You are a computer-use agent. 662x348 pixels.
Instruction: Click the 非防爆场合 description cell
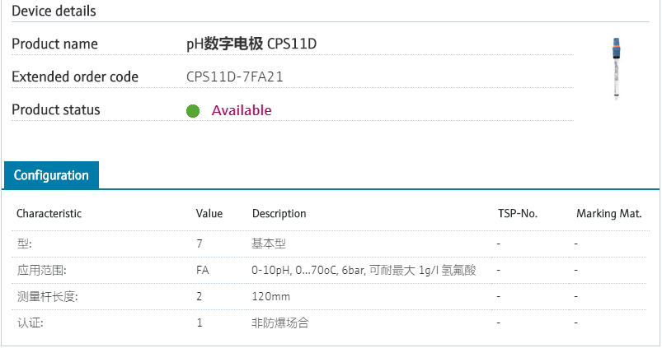point(280,322)
